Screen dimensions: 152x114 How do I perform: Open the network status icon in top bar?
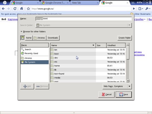coord(147,3)
